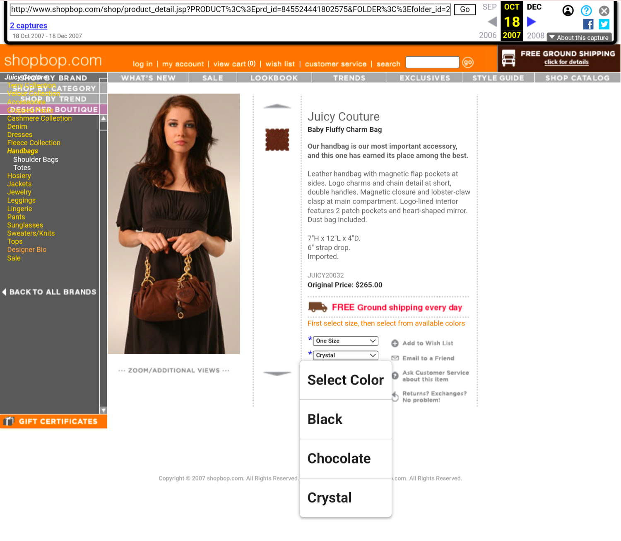This screenshot has height=541, width=621.
Task: Click the user account icon in toolbar
Action: coord(568,11)
